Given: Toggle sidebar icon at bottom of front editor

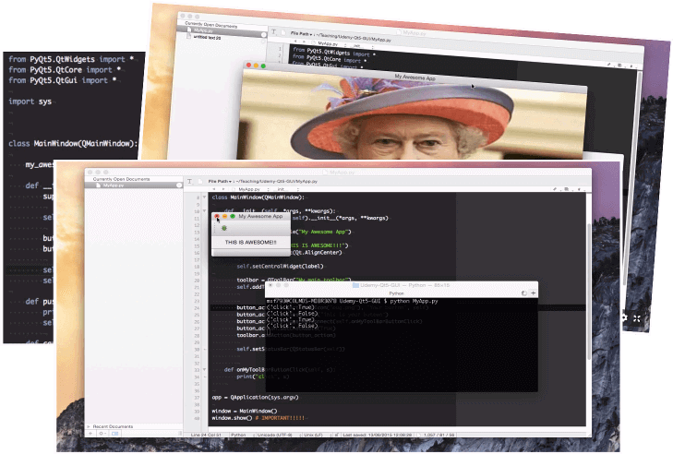Looking at the screenshot, I should (x=114, y=434).
